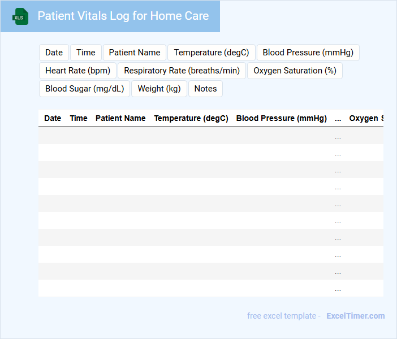Select the Blood Sugar (mg/dL) tag
Screen dimensions: 397x339
85,89
